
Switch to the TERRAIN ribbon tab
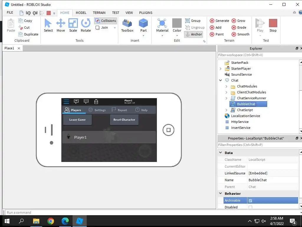(x=99, y=13)
